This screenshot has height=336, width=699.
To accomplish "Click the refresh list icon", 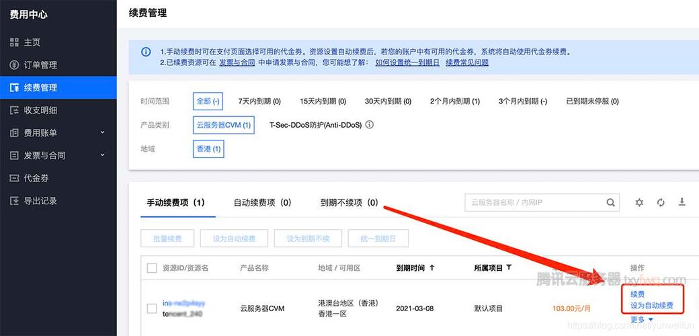I will (661, 203).
